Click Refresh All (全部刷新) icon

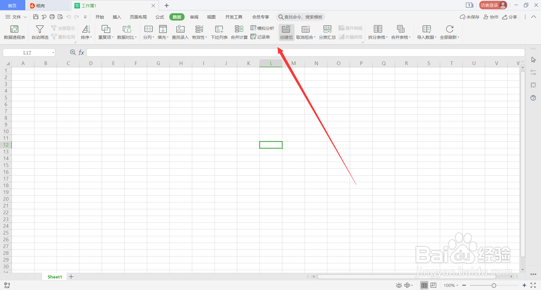pyautogui.click(x=450, y=29)
